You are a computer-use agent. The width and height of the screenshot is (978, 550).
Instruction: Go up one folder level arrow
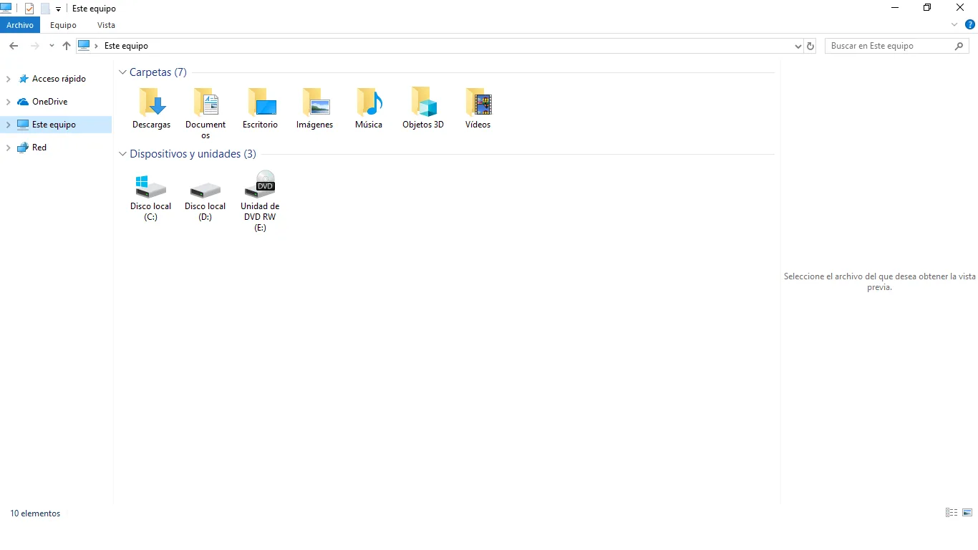67,46
